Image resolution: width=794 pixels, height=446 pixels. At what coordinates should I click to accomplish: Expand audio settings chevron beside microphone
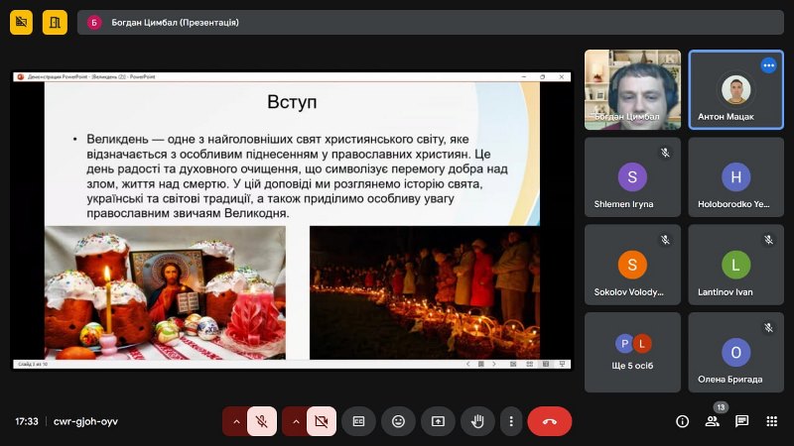[x=236, y=421]
